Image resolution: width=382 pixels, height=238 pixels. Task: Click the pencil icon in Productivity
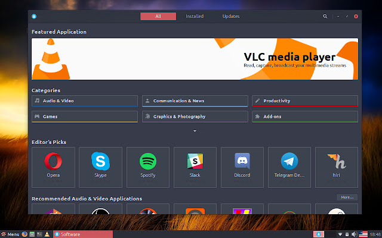tap(257, 101)
